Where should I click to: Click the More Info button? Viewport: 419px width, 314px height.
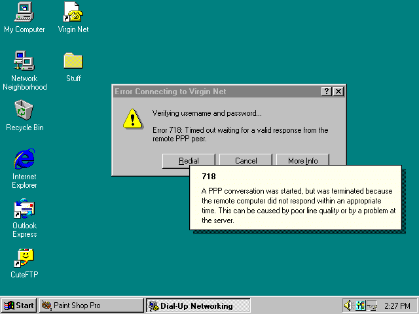302,161
